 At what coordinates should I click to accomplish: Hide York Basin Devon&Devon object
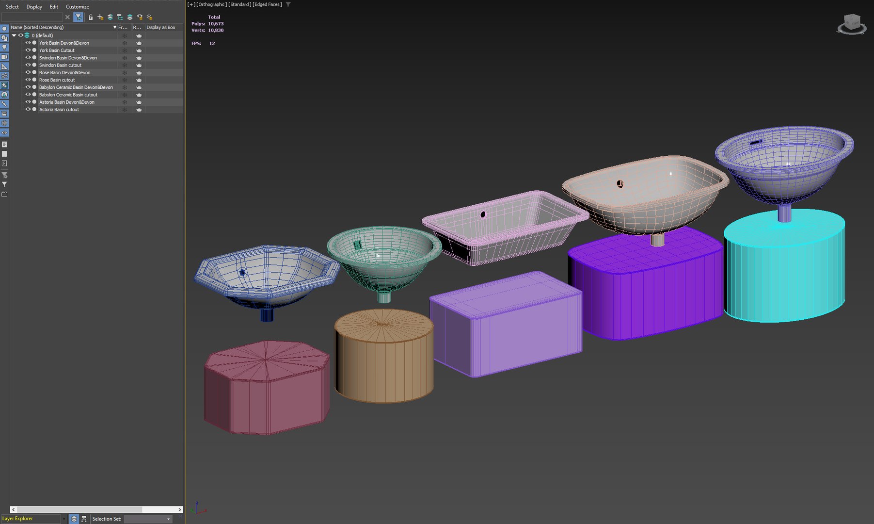point(28,43)
